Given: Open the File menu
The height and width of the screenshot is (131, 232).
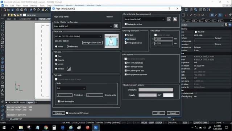Looking at the screenshot, I should click(7, 5).
